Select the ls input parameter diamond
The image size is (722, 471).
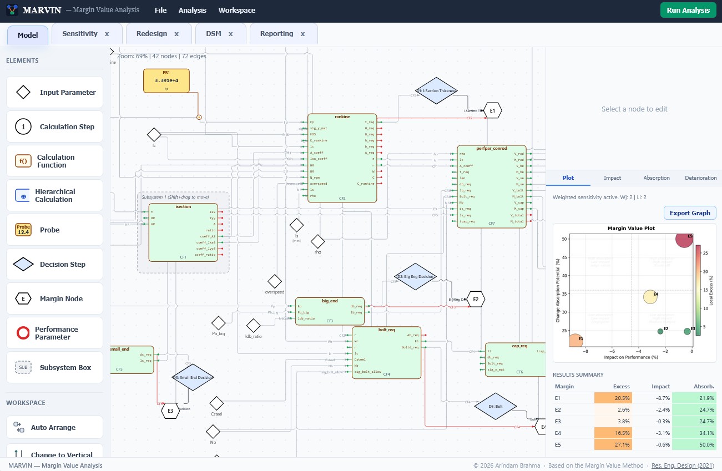pos(297,225)
